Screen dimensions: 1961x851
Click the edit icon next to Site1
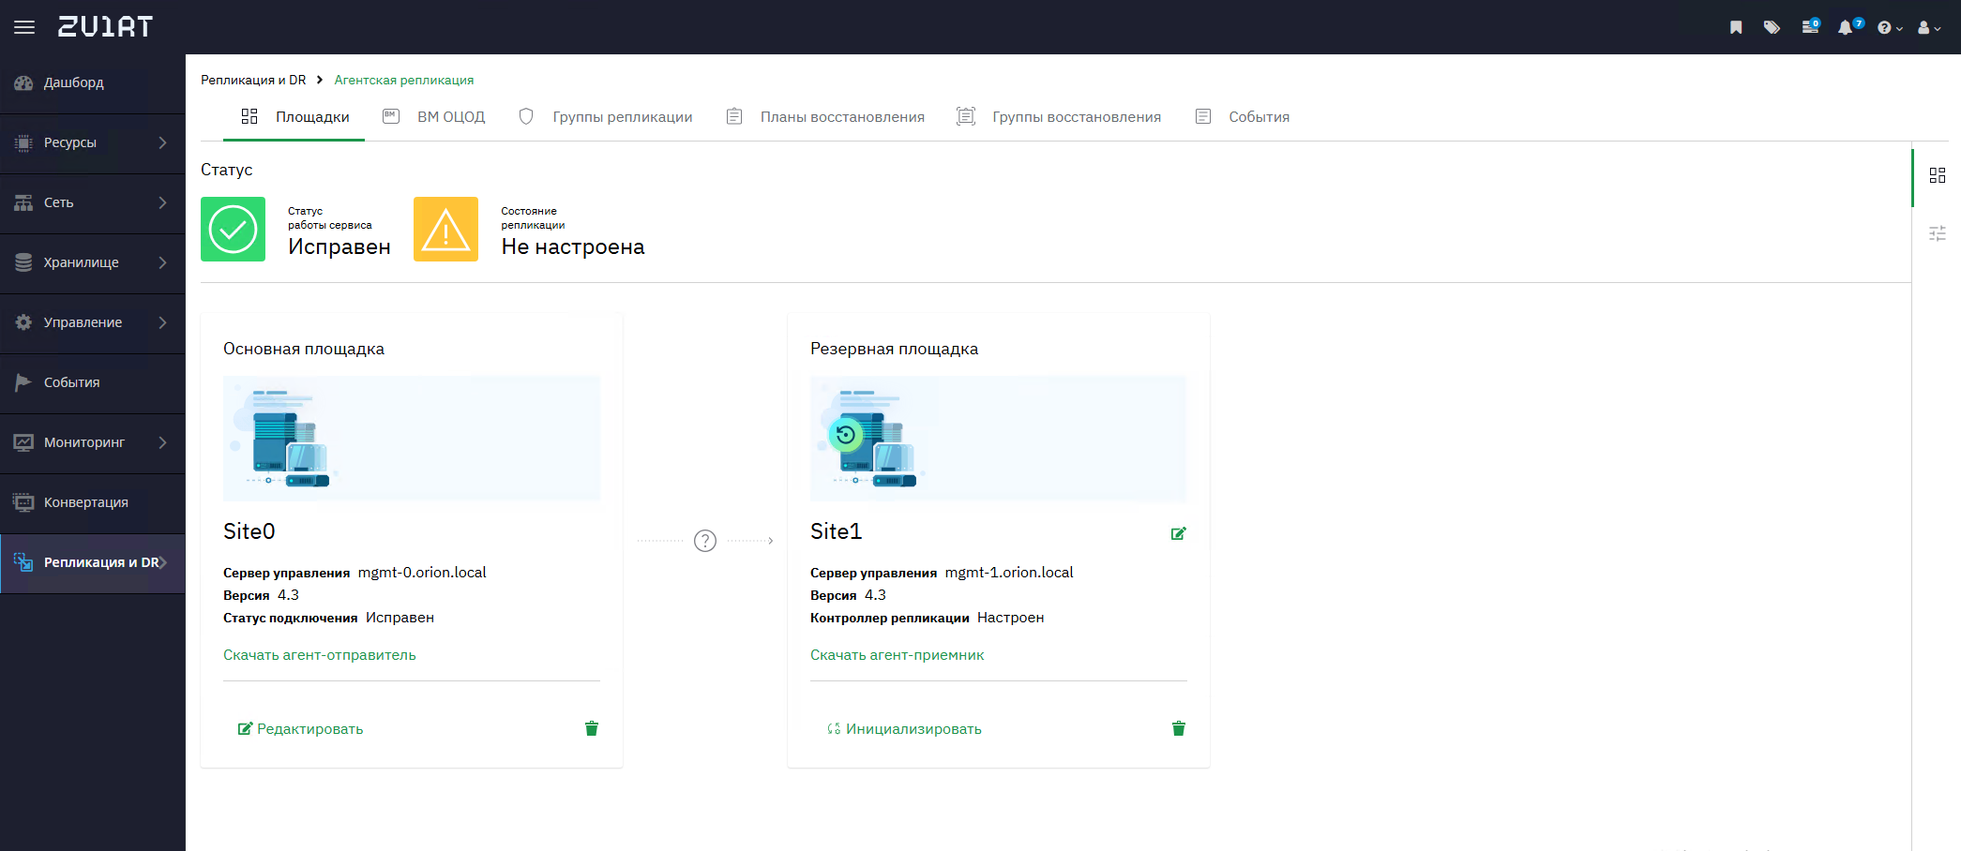1179,533
